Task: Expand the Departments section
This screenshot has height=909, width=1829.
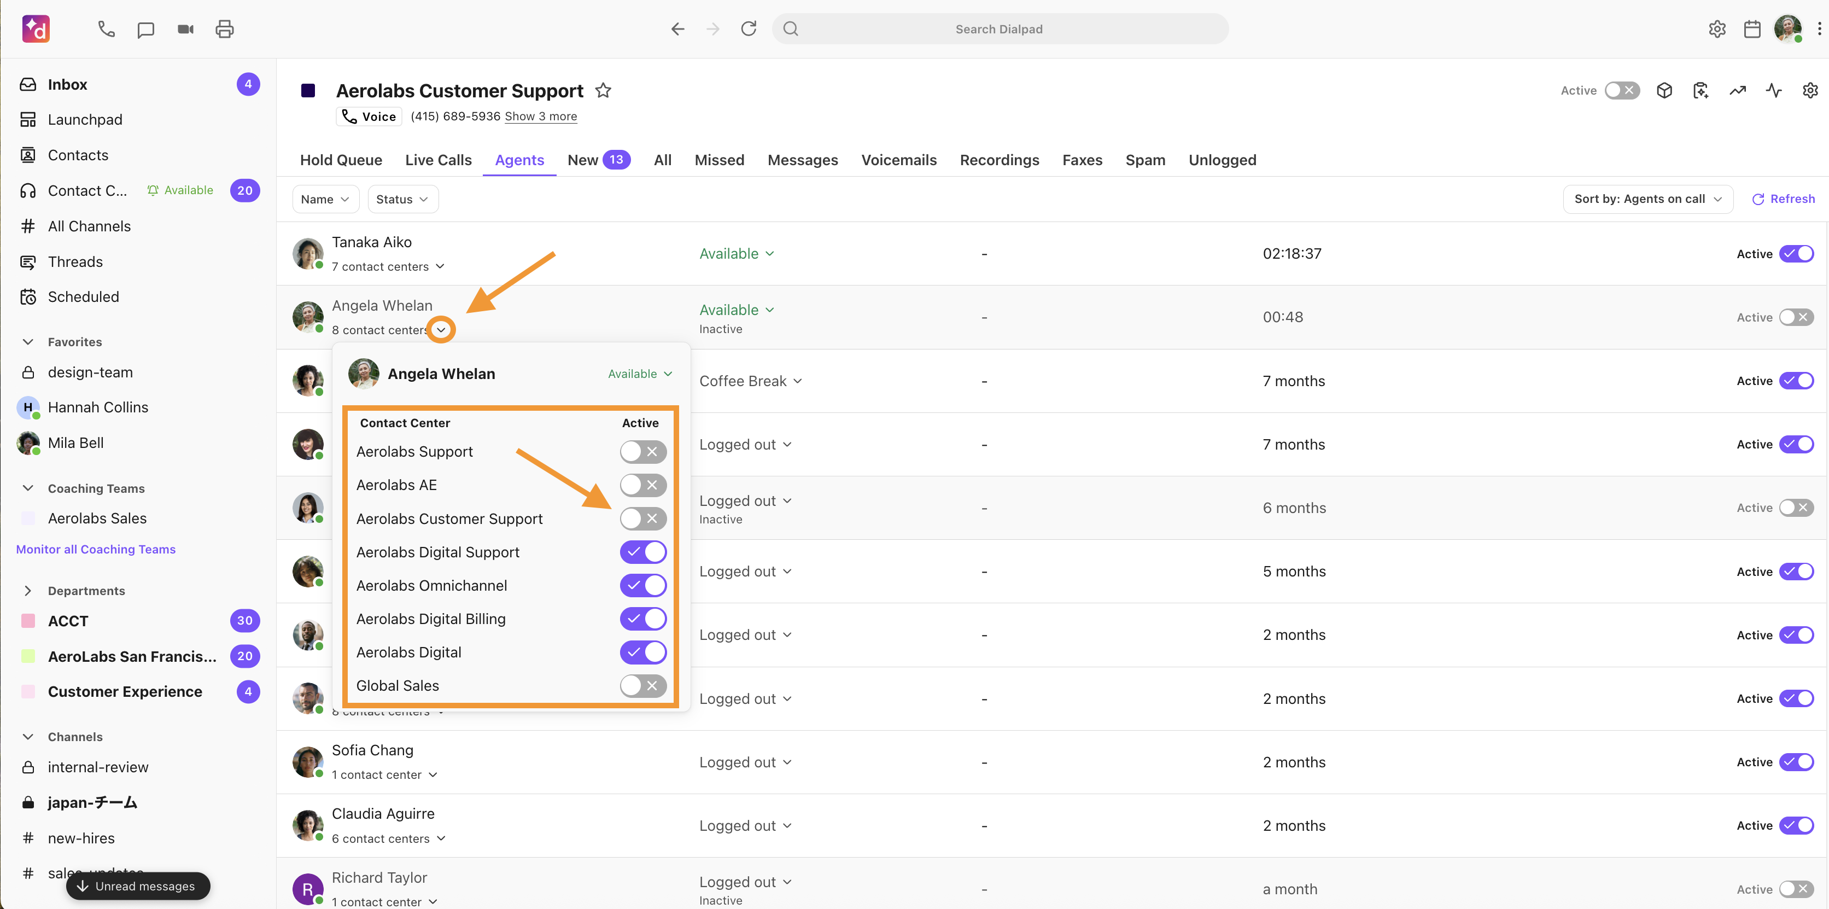Action: pos(28,590)
